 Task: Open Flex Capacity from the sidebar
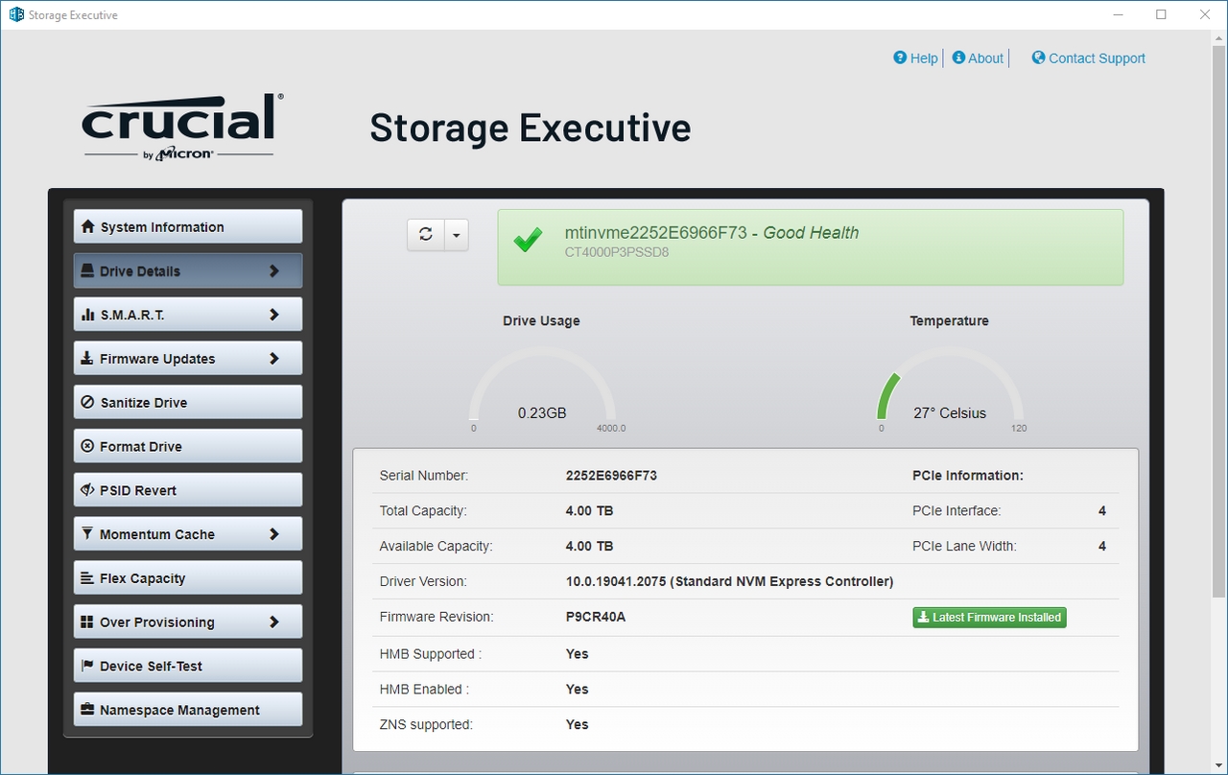(188, 578)
